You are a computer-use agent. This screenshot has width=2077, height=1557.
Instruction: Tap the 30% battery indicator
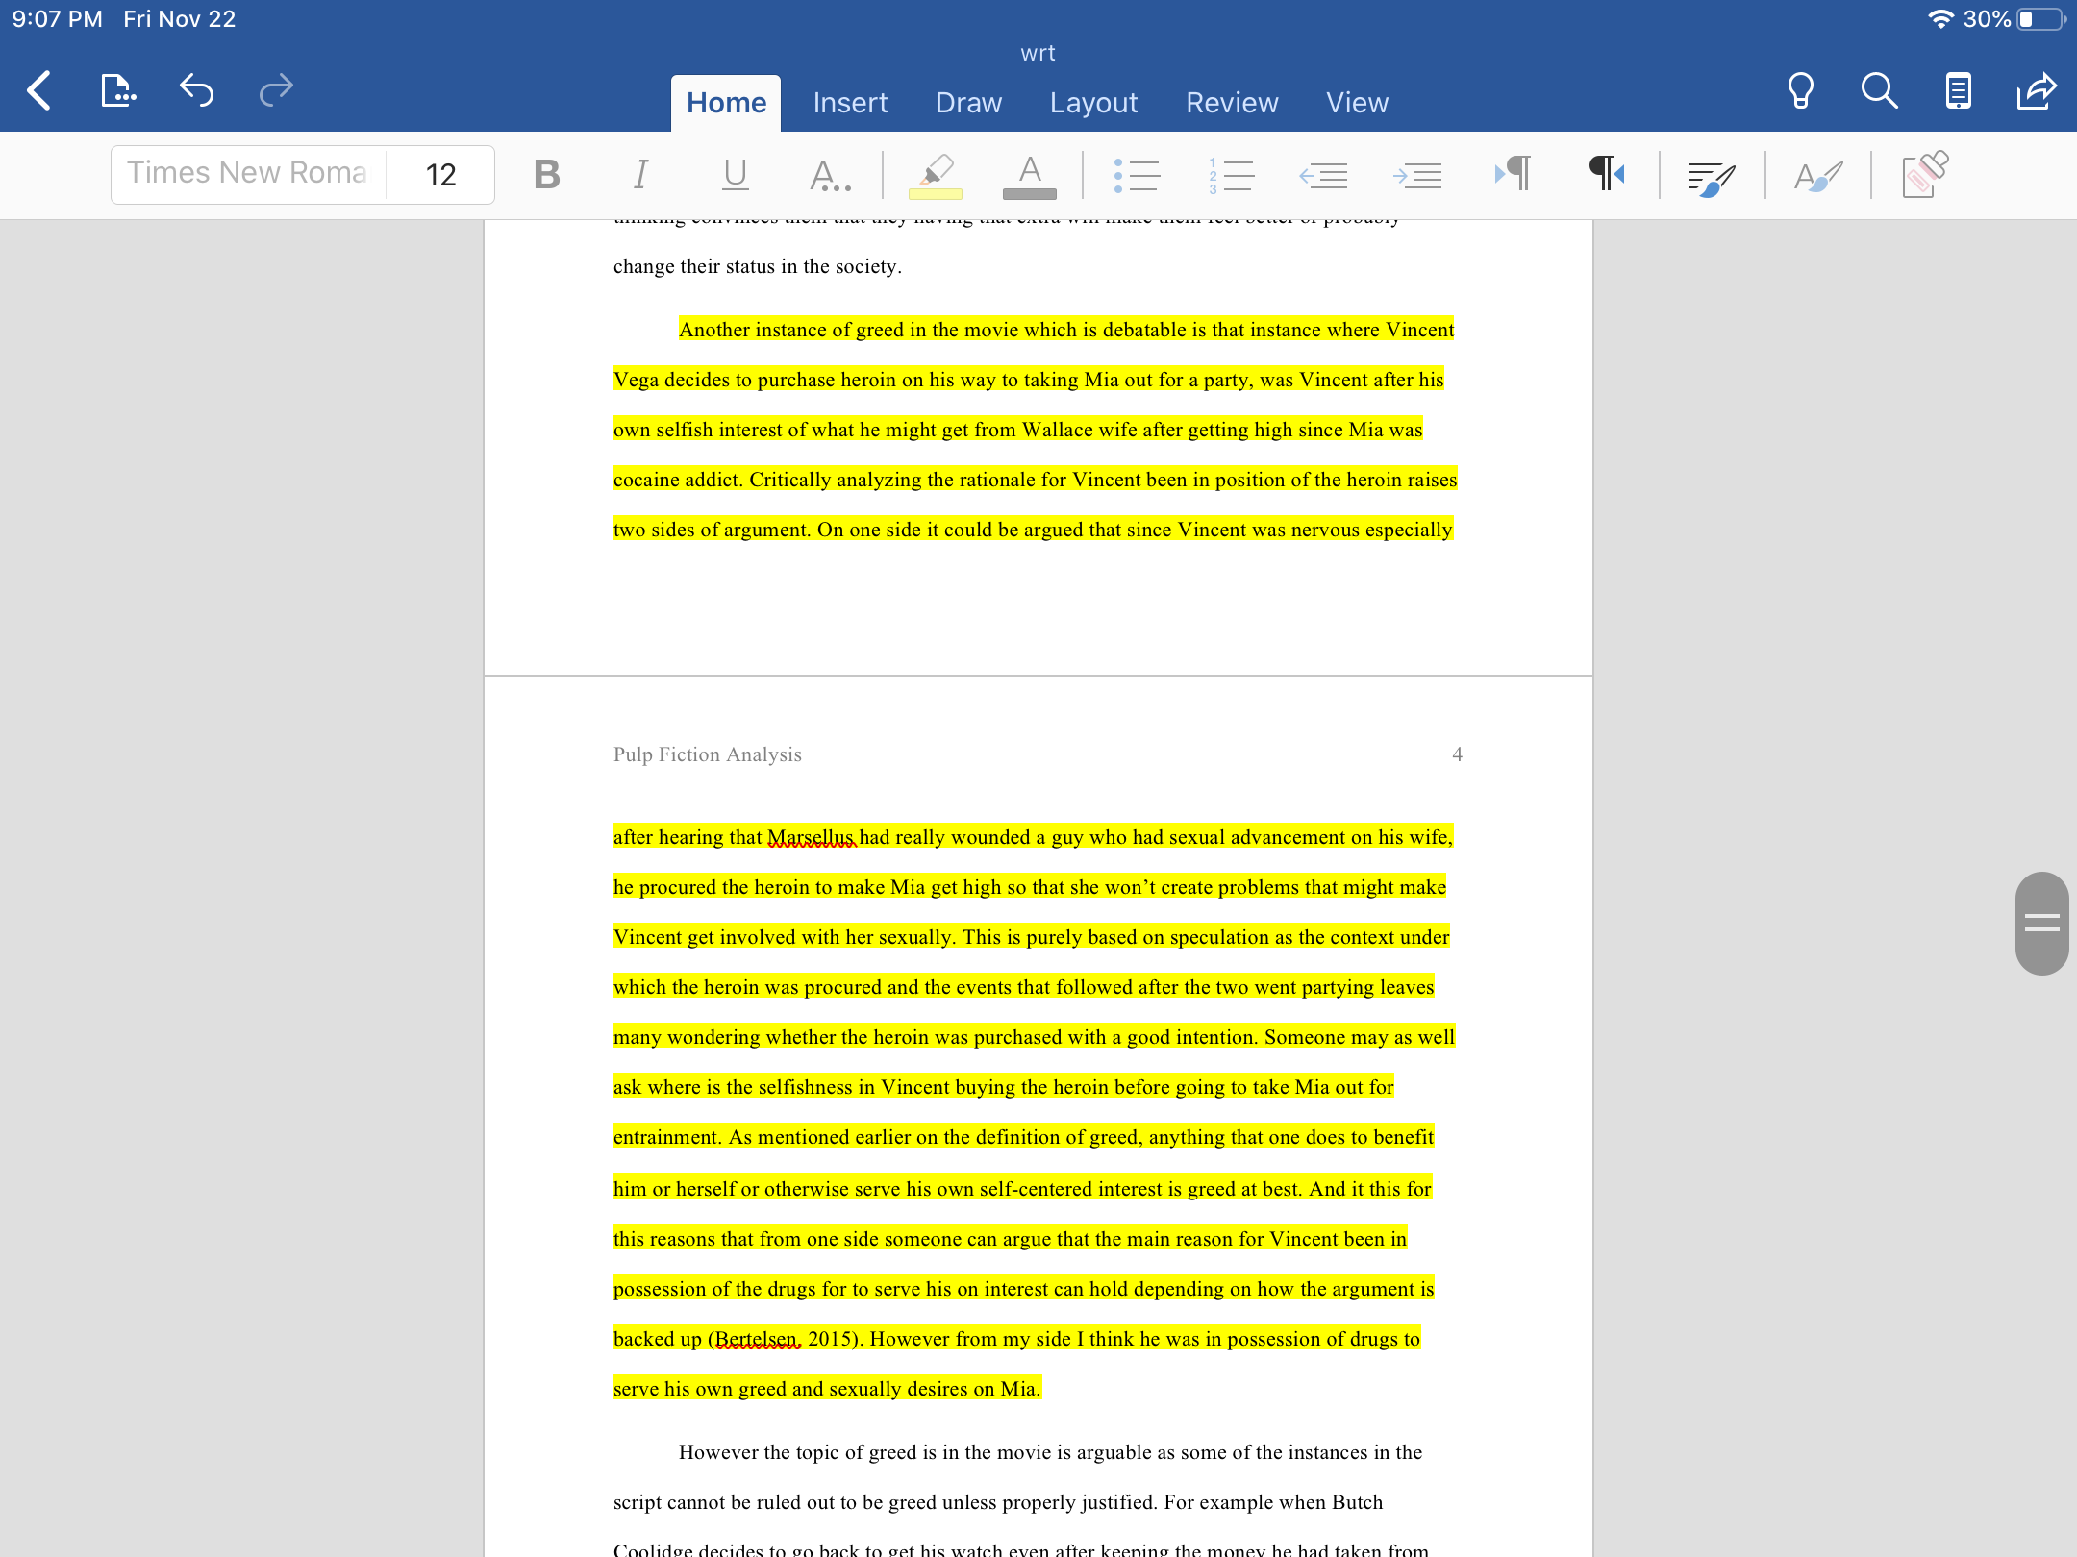(x=2014, y=19)
